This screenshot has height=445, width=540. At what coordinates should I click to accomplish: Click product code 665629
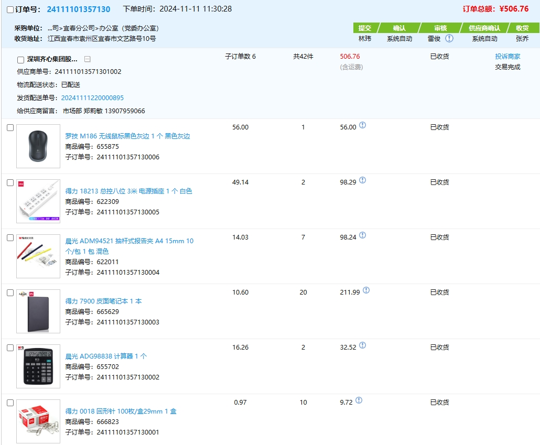(108, 312)
